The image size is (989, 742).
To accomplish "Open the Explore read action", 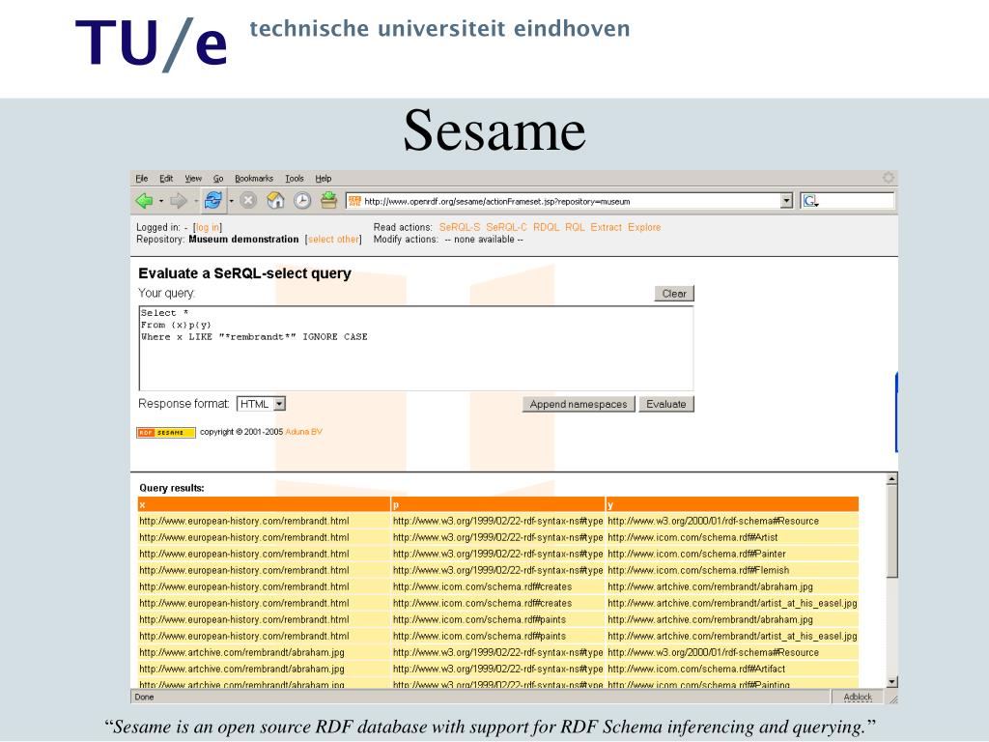I will point(644,227).
